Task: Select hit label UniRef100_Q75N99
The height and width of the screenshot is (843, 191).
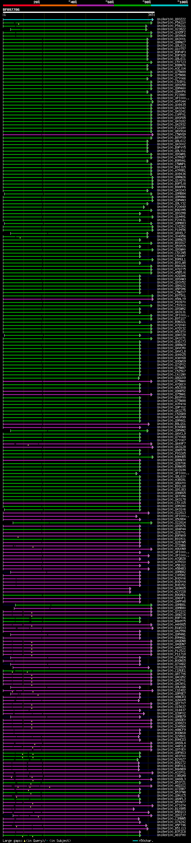Action: [171, 72]
